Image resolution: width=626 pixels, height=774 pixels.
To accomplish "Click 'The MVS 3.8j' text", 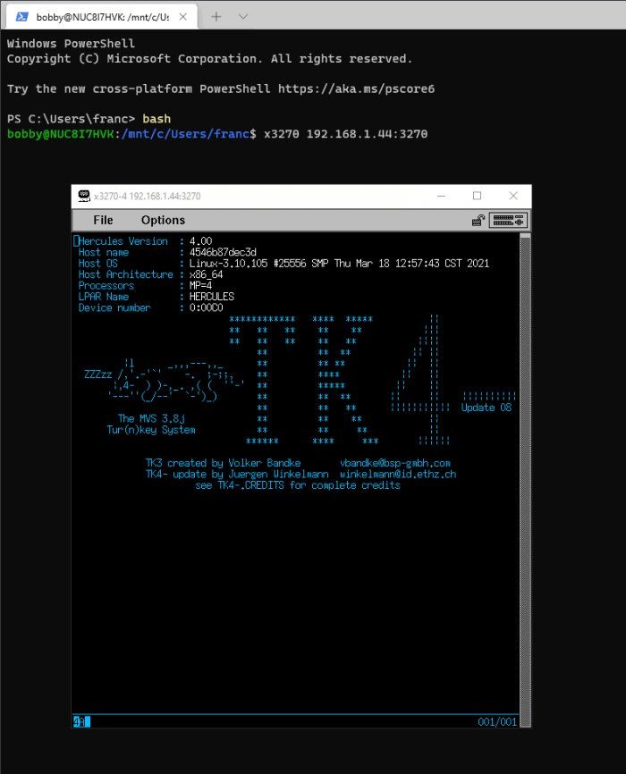I will click(151, 418).
